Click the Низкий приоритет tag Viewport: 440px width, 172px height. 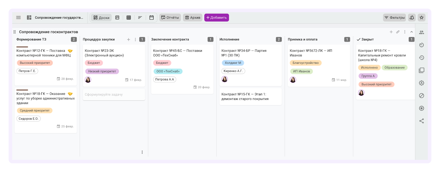coord(102,71)
